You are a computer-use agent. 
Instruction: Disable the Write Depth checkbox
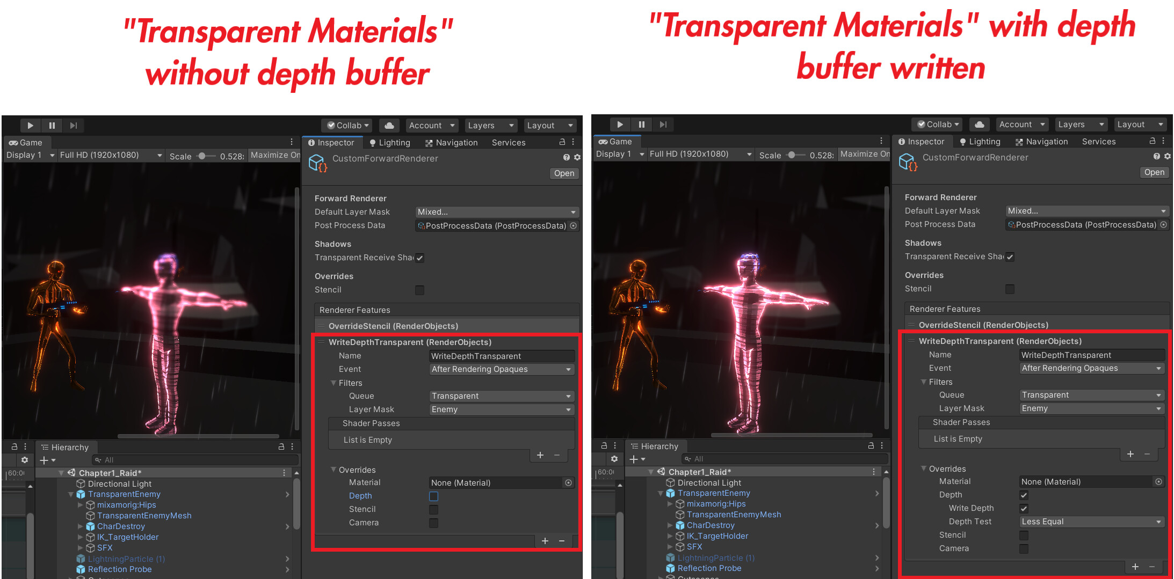coord(1024,508)
